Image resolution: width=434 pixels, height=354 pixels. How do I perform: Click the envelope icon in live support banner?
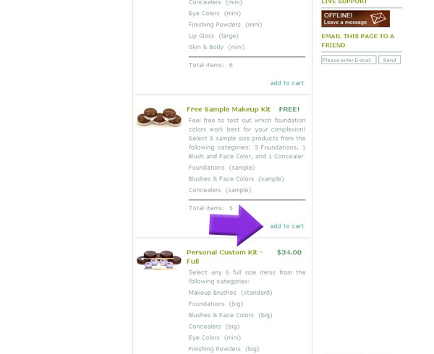[378, 18]
